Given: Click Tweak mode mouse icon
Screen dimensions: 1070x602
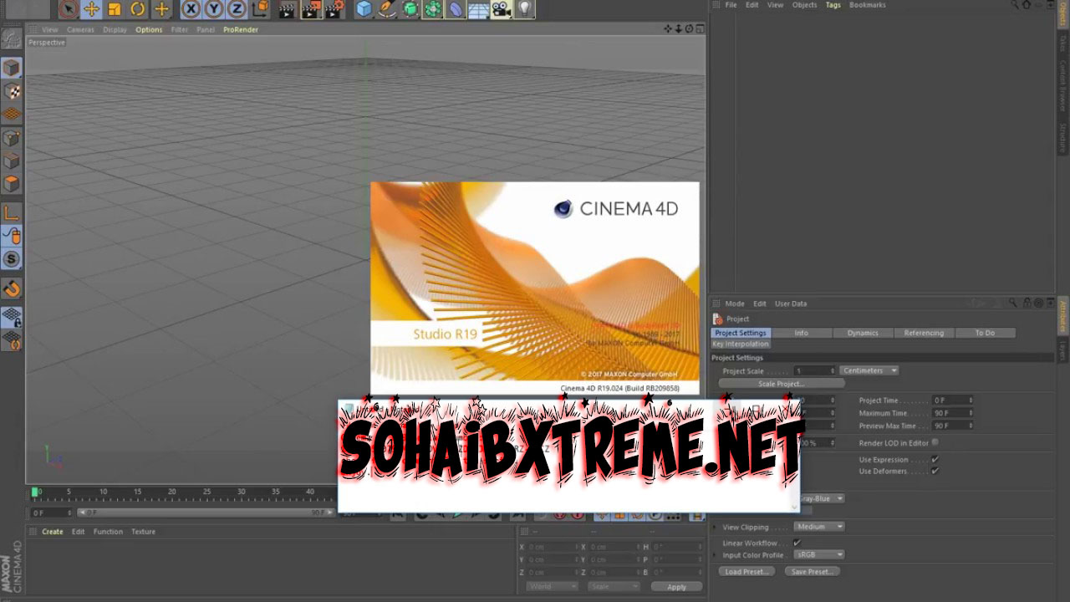Looking at the screenshot, I should 11,236.
